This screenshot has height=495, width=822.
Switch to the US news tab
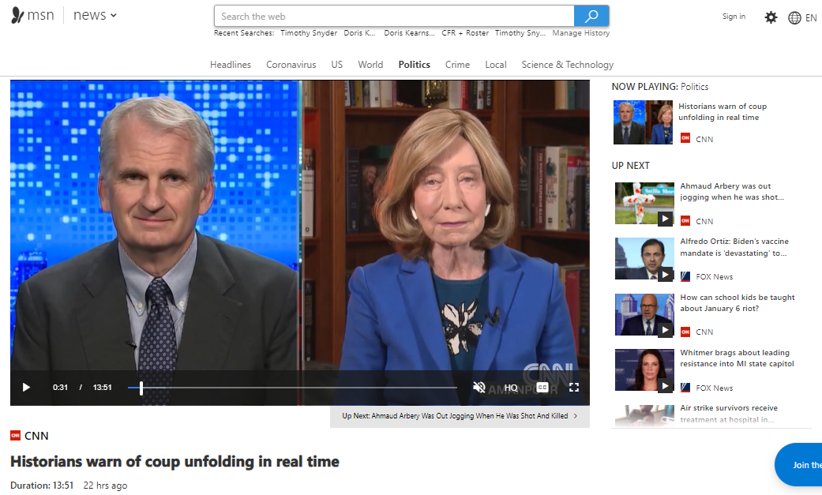[x=336, y=65]
